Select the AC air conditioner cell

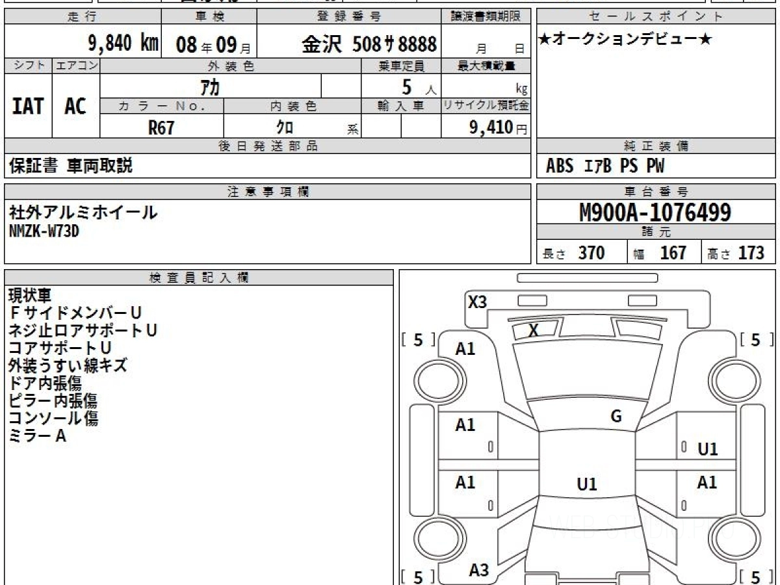click(x=75, y=106)
